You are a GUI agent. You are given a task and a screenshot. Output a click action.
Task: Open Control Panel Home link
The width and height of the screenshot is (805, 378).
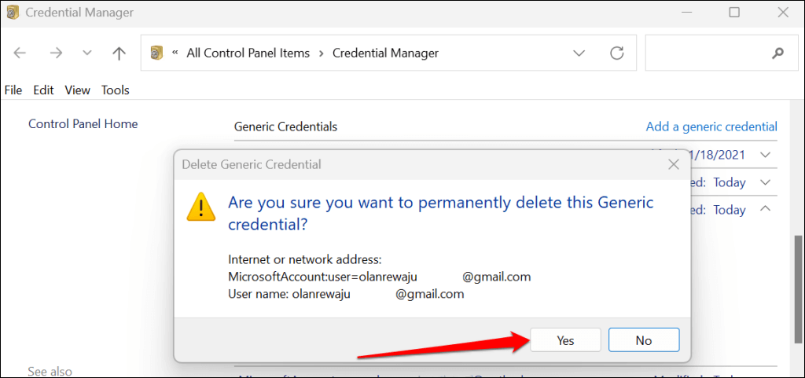pyautogui.click(x=83, y=124)
